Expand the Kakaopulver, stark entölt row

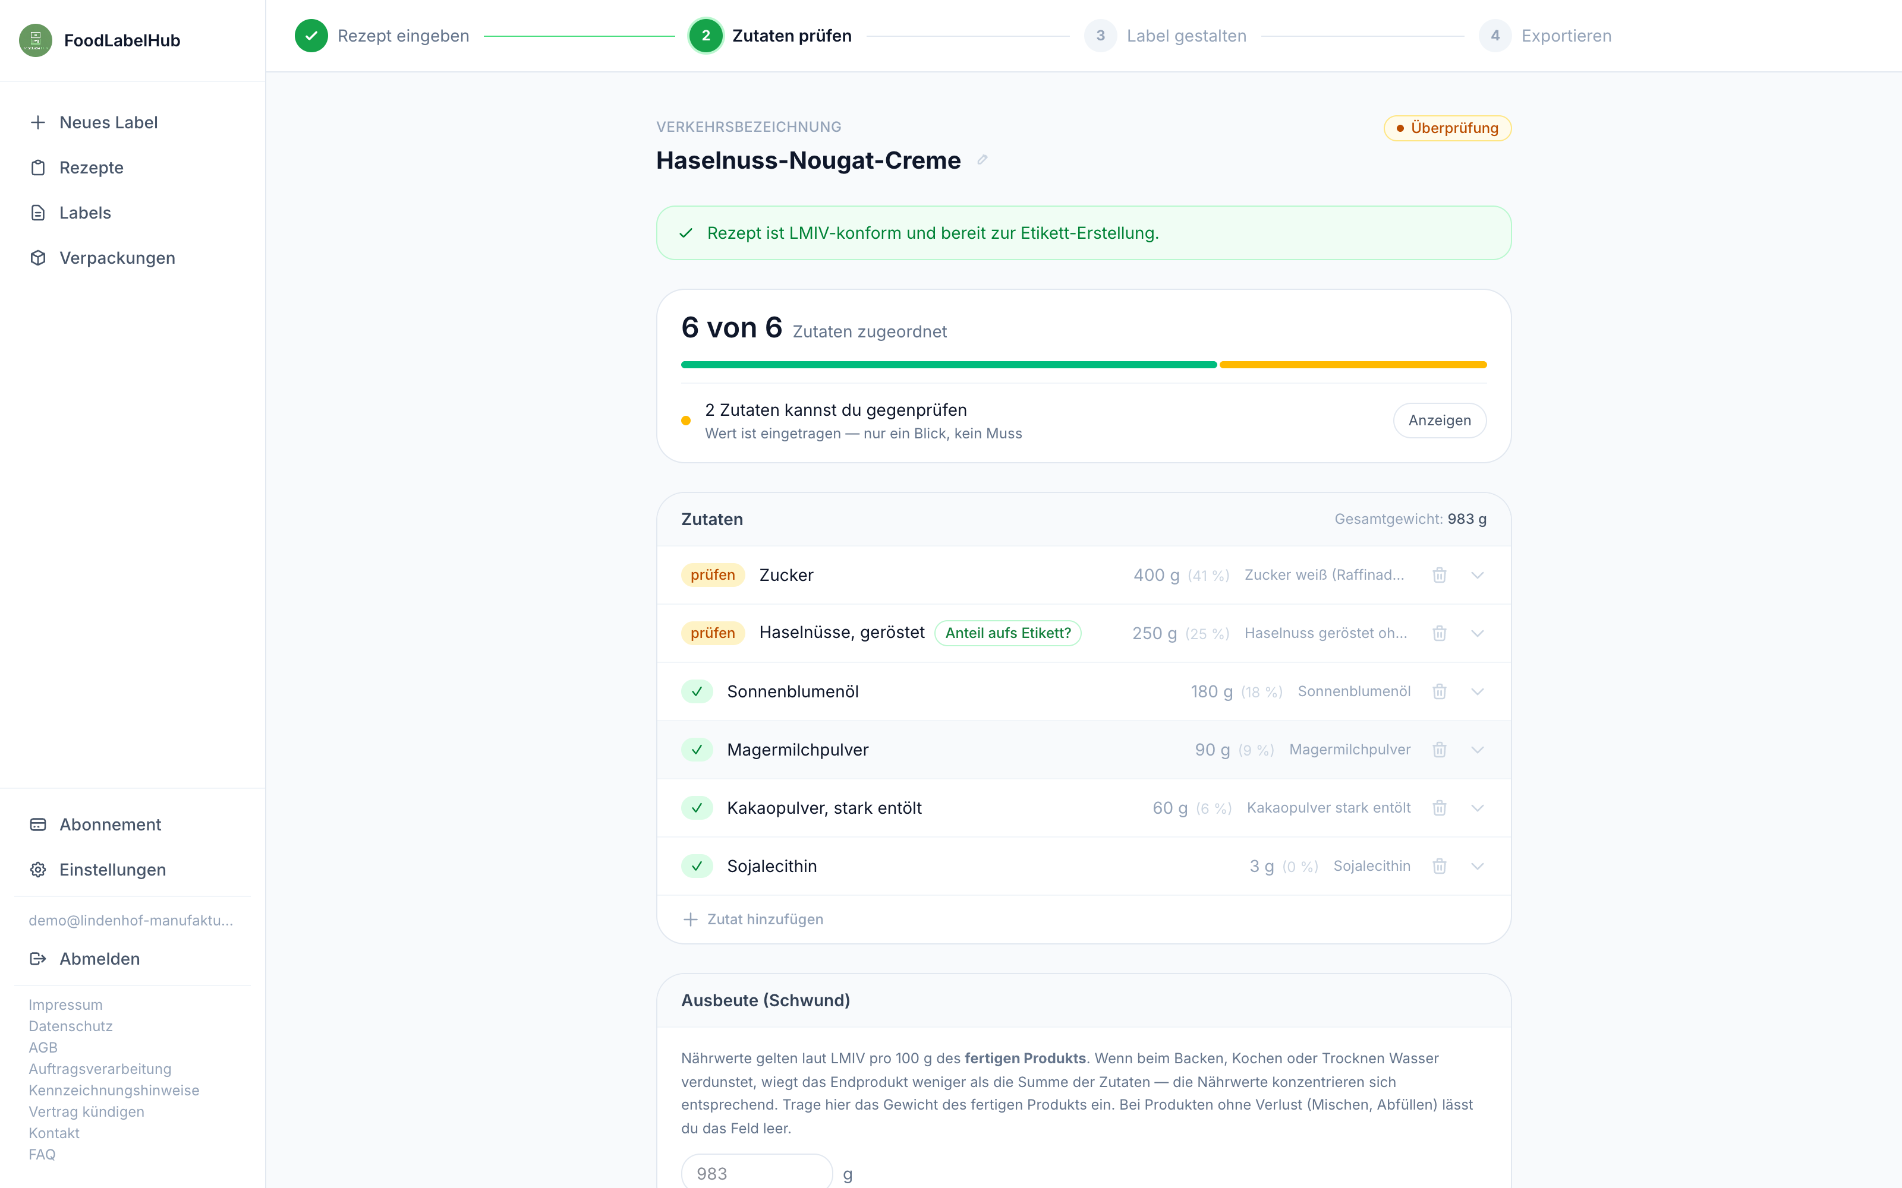tap(1478, 808)
